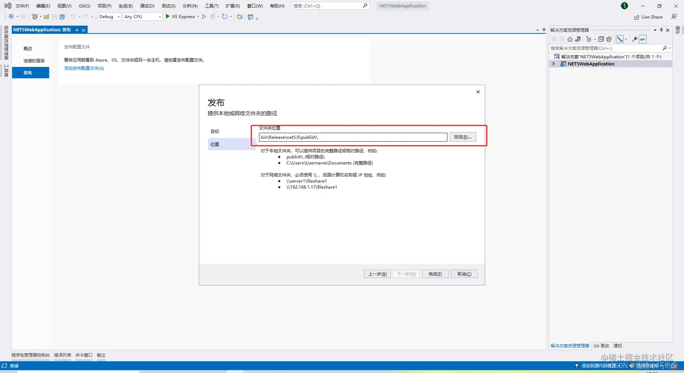Image resolution: width=684 pixels, height=373 pixels.
Task: Open the document tab list dropdown arrow
Action: point(537,30)
